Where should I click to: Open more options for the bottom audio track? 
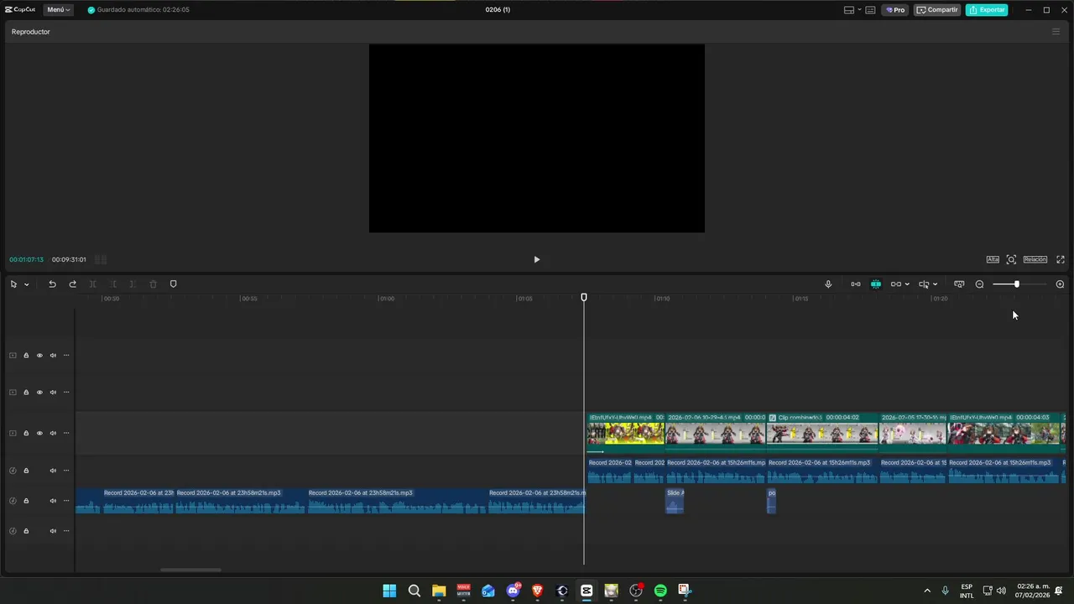pyautogui.click(x=66, y=531)
